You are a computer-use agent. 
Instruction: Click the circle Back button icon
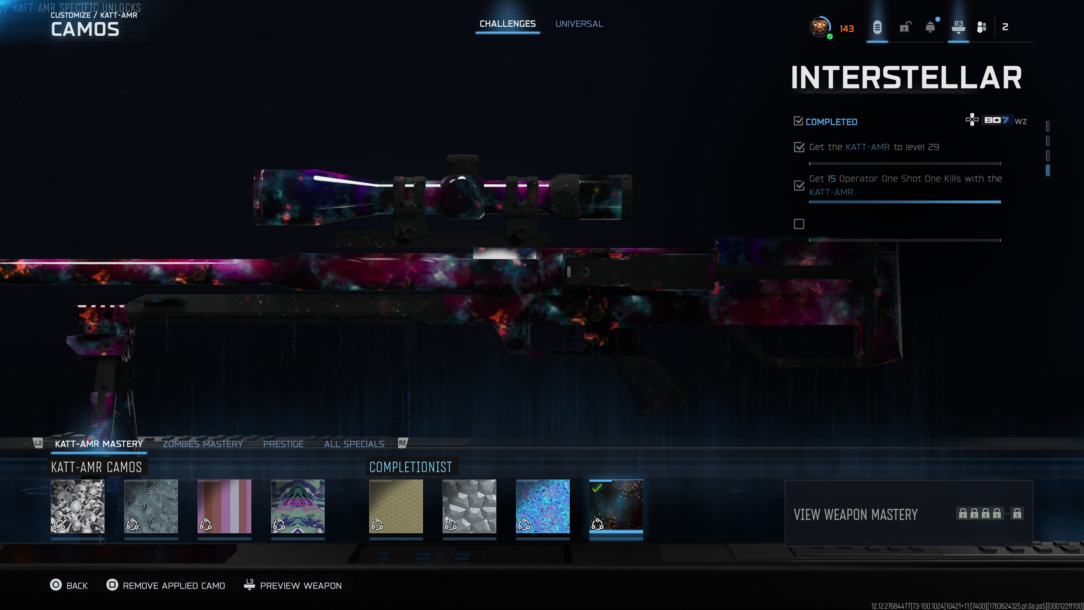click(56, 585)
